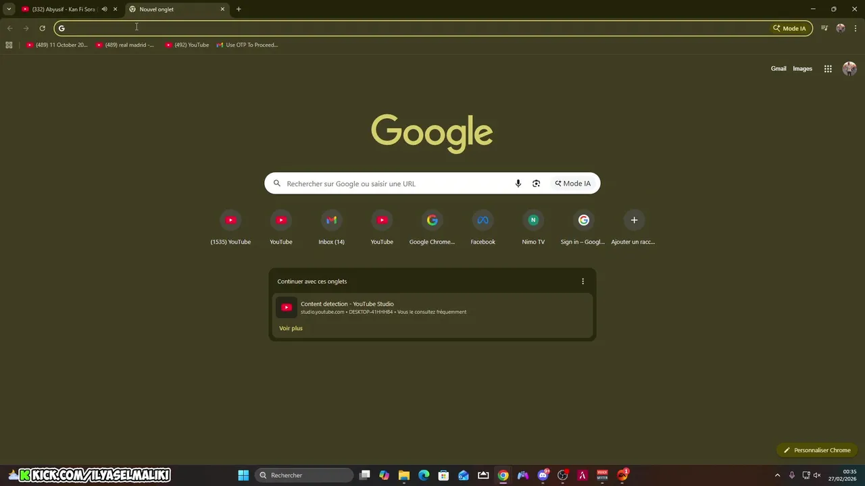865x486 pixels.
Task: Open the Discord taskbar icon
Action: (543, 475)
